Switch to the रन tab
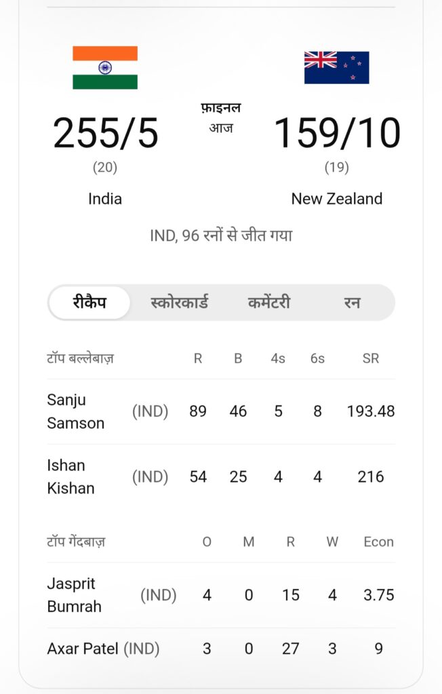Viewport: 442px width, 694px height. [x=352, y=302]
